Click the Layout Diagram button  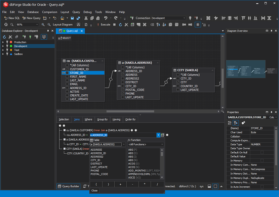(63, 24)
